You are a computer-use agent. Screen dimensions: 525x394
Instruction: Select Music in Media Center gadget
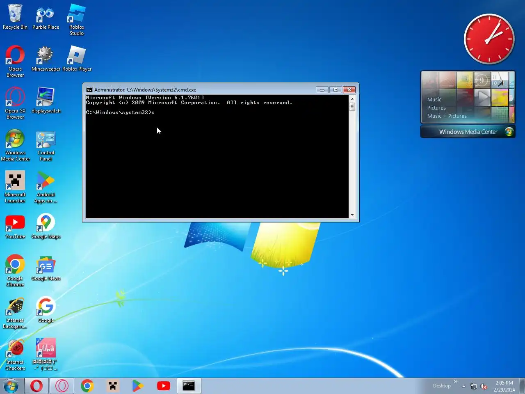point(434,99)
